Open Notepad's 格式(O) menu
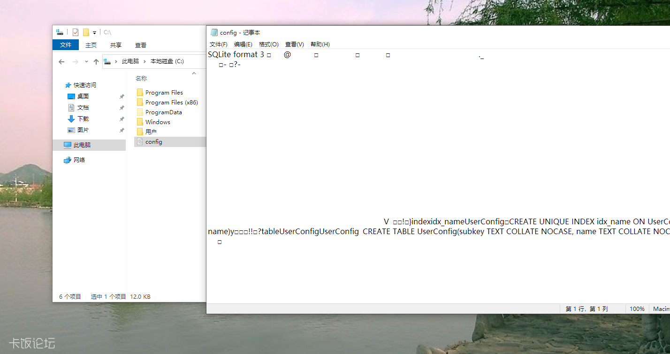The width and height of the screenshot is (670, 354). pyautogui.click(x=268, y=44)
